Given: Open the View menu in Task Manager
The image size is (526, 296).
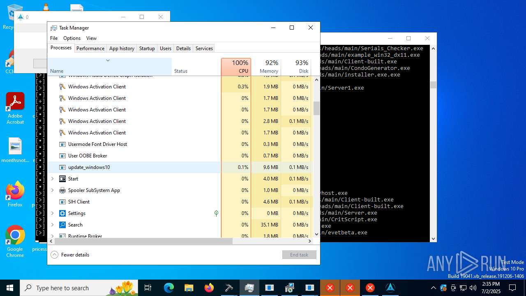Looking at the screenshot, I should tap(91, 38).
